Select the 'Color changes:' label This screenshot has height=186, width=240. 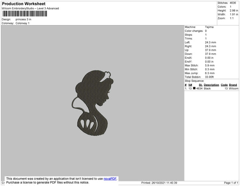[x=194, y=31]
